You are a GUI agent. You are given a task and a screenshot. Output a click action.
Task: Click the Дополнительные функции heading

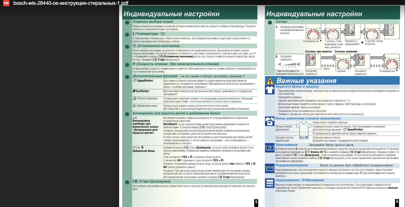tap(155, 76)
